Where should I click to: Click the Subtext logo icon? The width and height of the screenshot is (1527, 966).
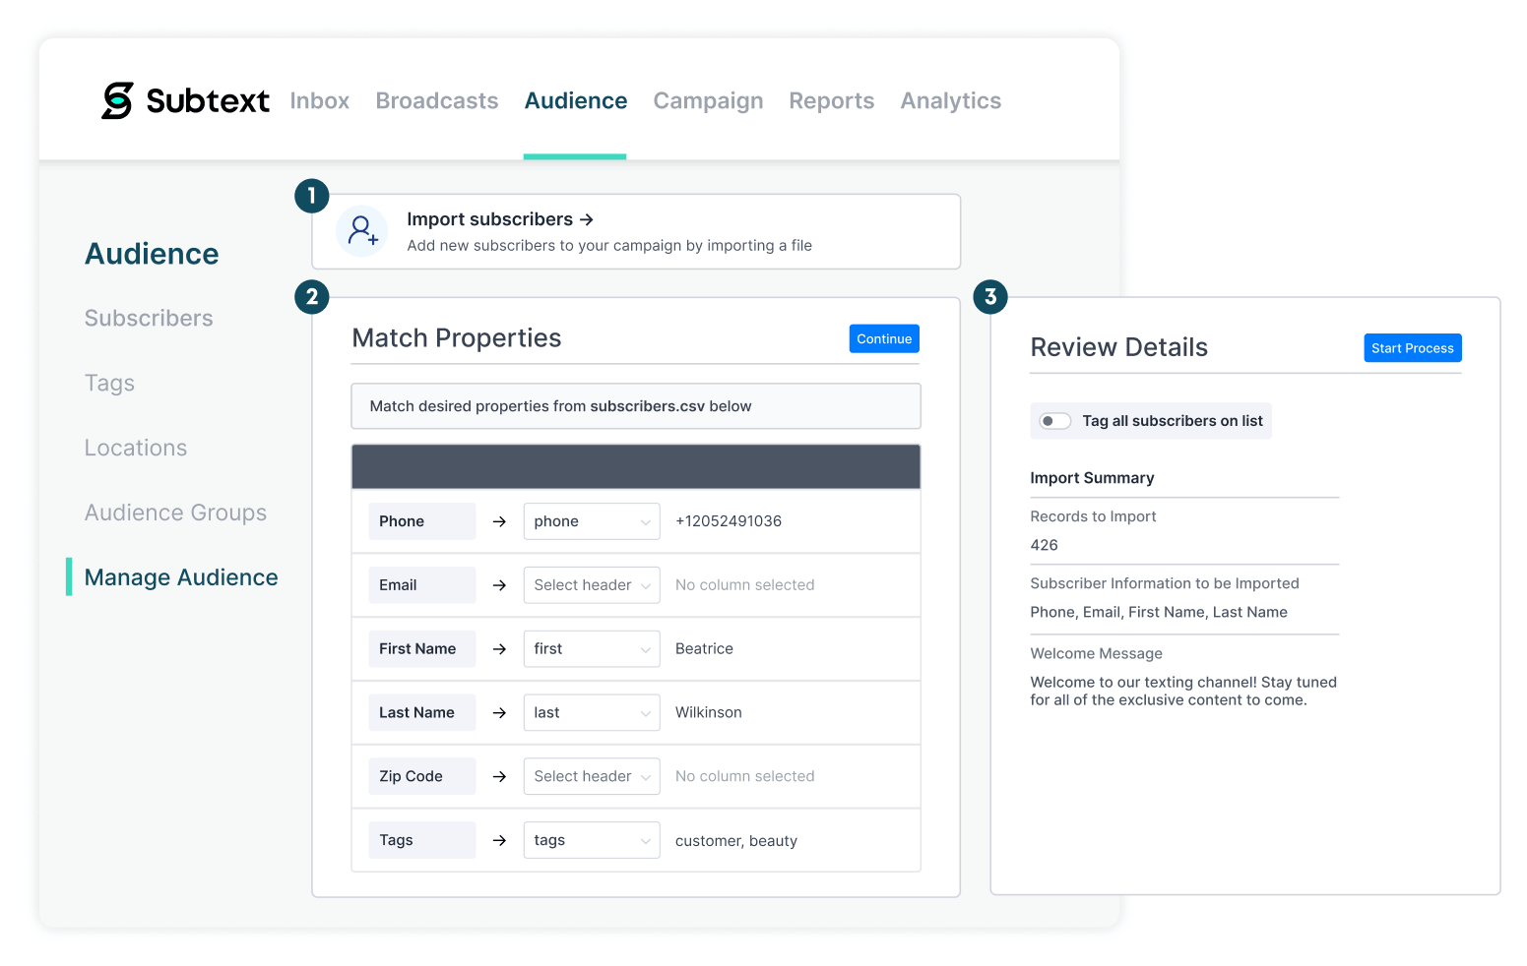pos(116,99)
